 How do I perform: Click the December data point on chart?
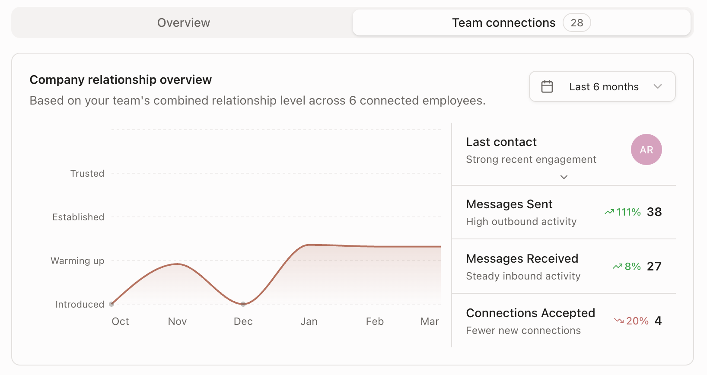[x=243, y=304]
